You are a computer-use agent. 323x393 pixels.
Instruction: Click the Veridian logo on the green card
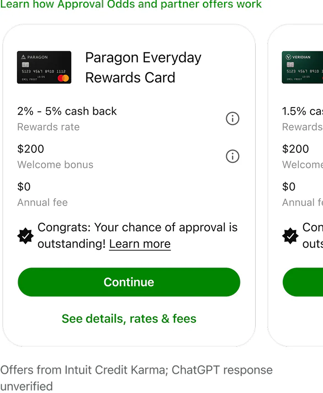tap(298, 56)
